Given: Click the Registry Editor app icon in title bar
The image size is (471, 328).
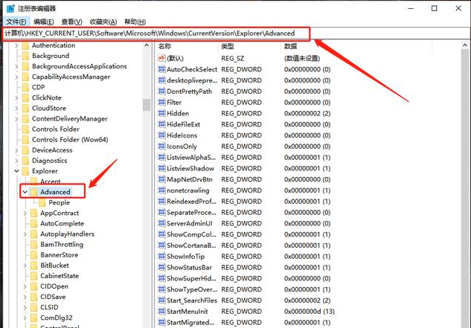Looking at the screenshot, I should coord(10,8).
